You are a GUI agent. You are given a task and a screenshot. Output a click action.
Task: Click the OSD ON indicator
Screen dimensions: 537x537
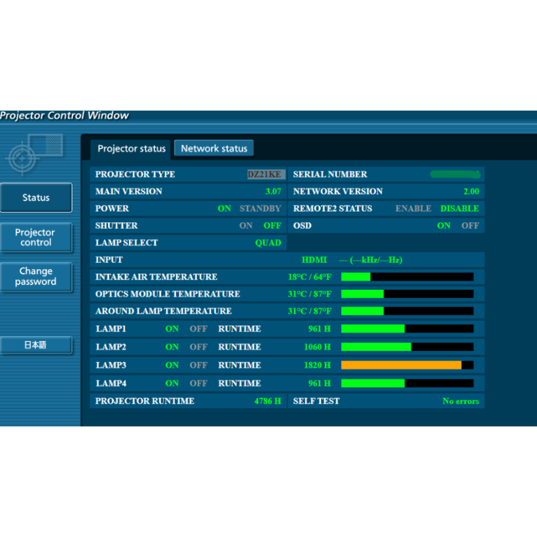click(x=444, y=226)
